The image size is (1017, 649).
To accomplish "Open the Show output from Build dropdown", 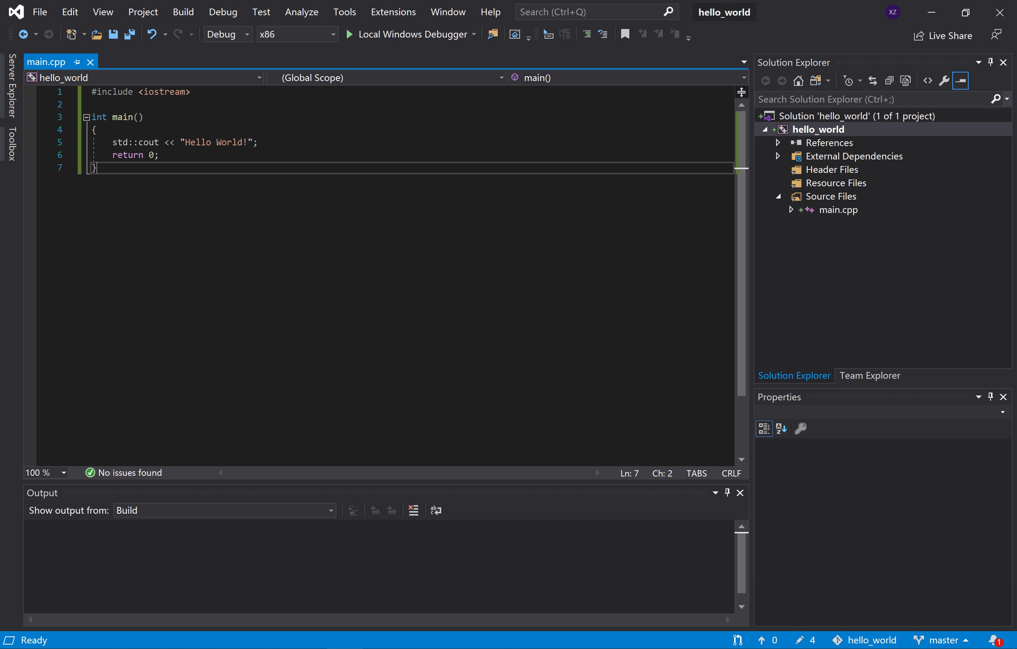I will pyautogui.click(x=225, y=510).
